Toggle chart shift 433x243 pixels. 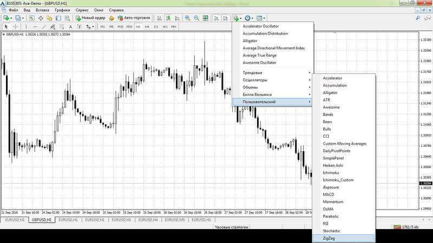pyautogui.click(x=225, y=18)
